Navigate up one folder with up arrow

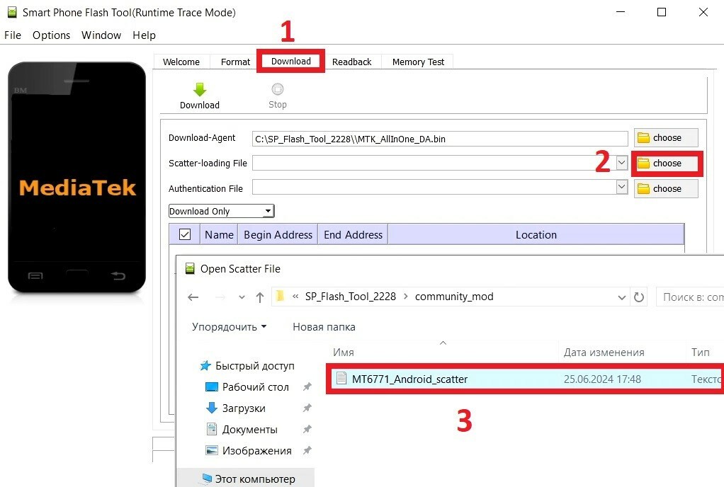260,297
